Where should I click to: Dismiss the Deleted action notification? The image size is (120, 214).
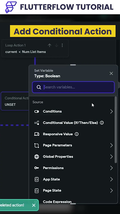click(x=34, y=205)
